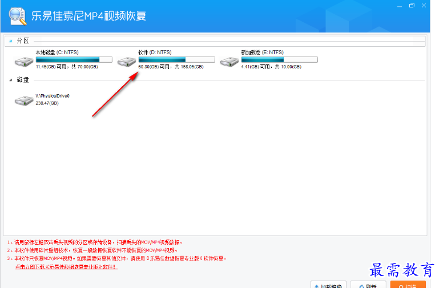The width and height of the screenshot is (439, 288).
Task: Click the 加载镜像 load image button
Action: 328,285
